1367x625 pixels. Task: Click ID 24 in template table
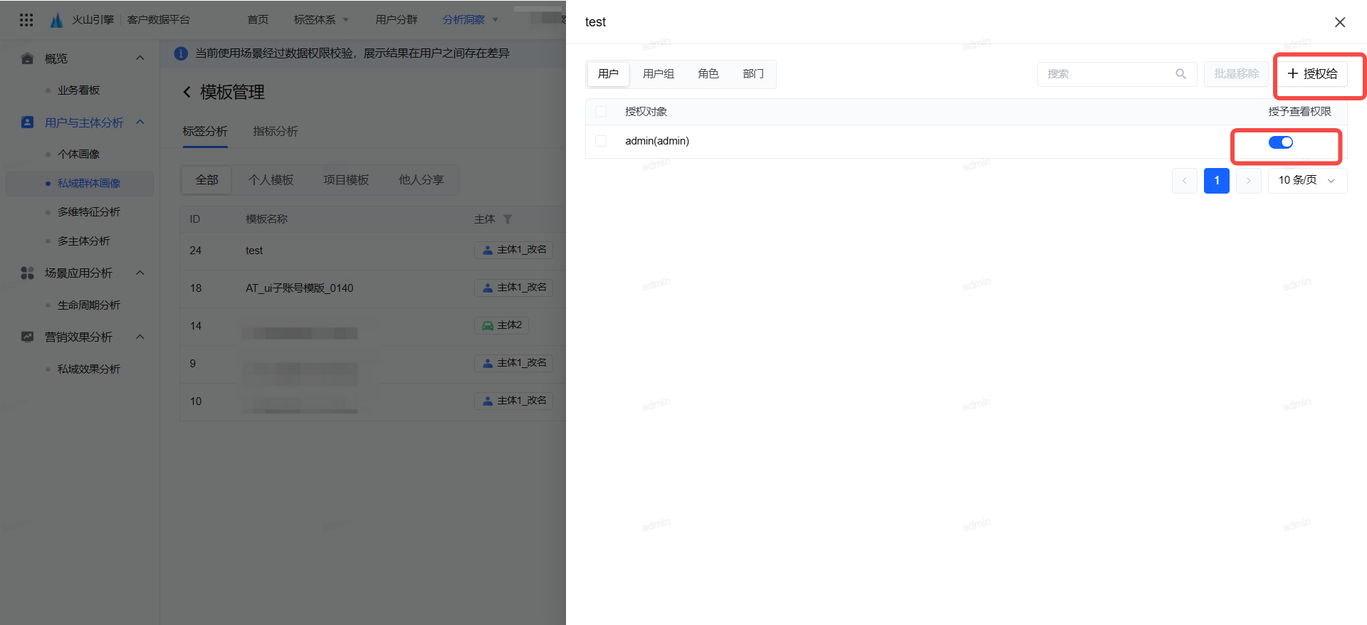[196, 251]
